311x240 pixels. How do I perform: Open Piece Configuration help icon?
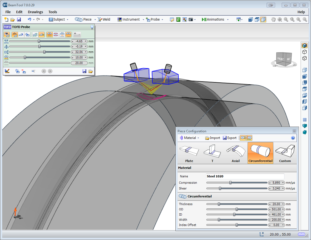coord(293,138)
